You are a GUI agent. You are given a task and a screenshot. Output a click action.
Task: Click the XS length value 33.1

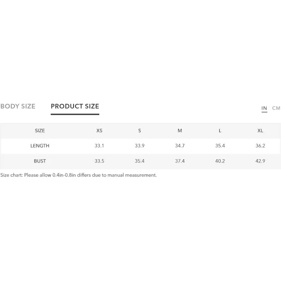pyautogui.click(x=99, y=146)
